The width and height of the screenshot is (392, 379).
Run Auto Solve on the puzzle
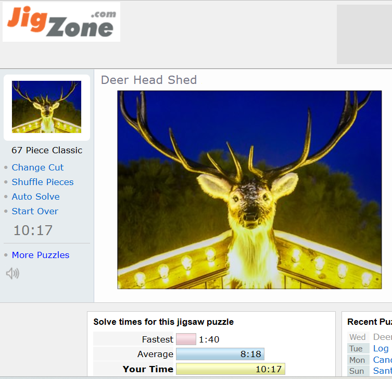click(36, 197)
